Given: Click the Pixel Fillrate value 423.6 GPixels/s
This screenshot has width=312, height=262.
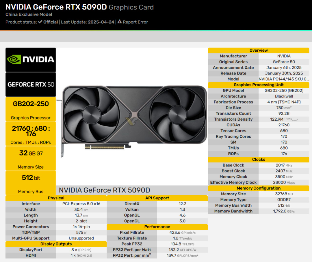Looking at the screenshot, I should point(183,233).
